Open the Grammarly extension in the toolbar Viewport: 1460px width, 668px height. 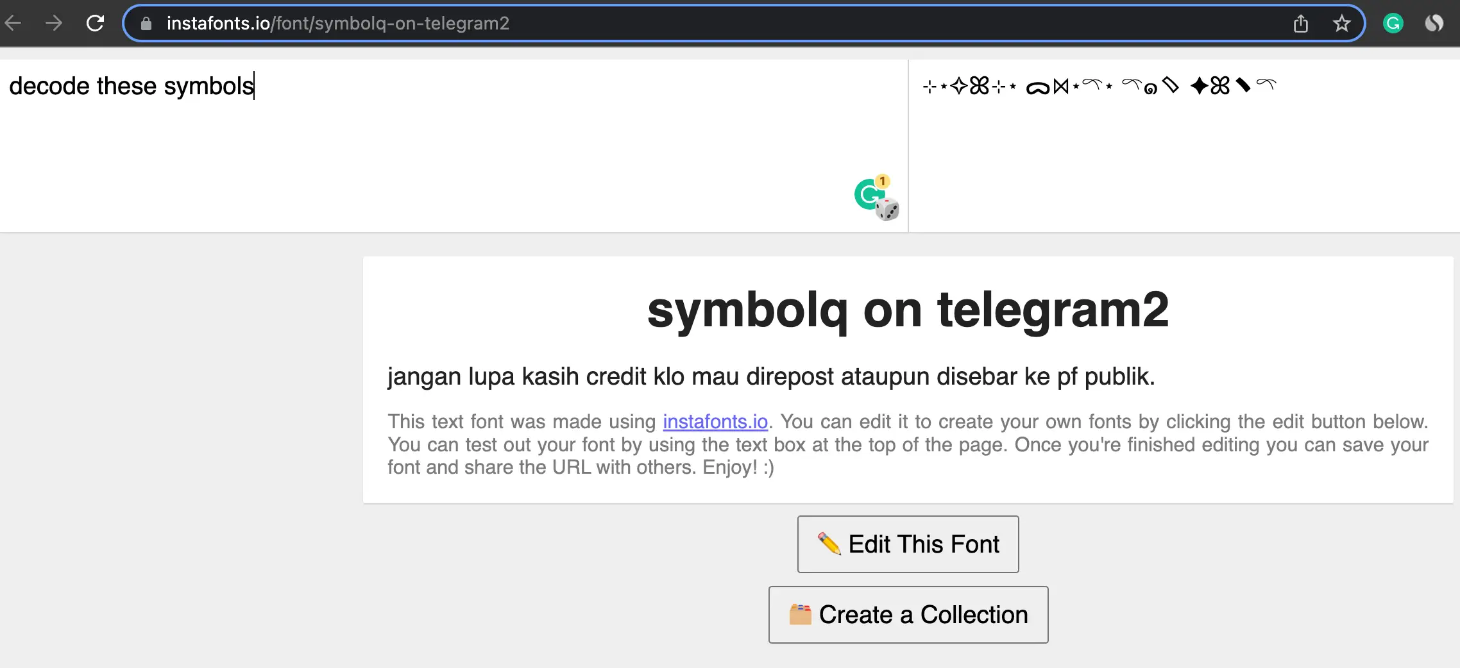click(x=1393, y=24)
